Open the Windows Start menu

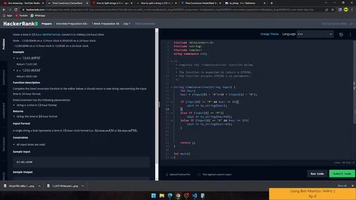click(154, 196)
